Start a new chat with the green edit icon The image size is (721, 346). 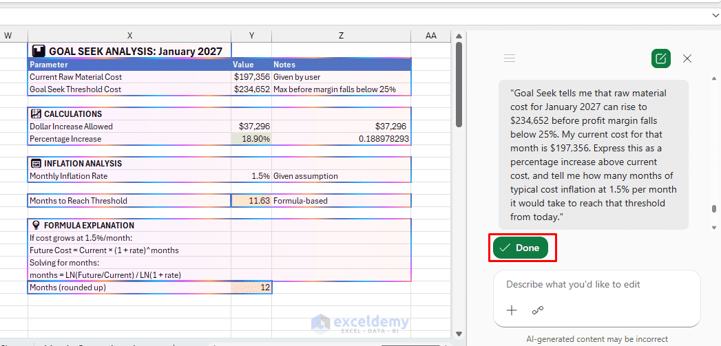click(x=661, y=58)
